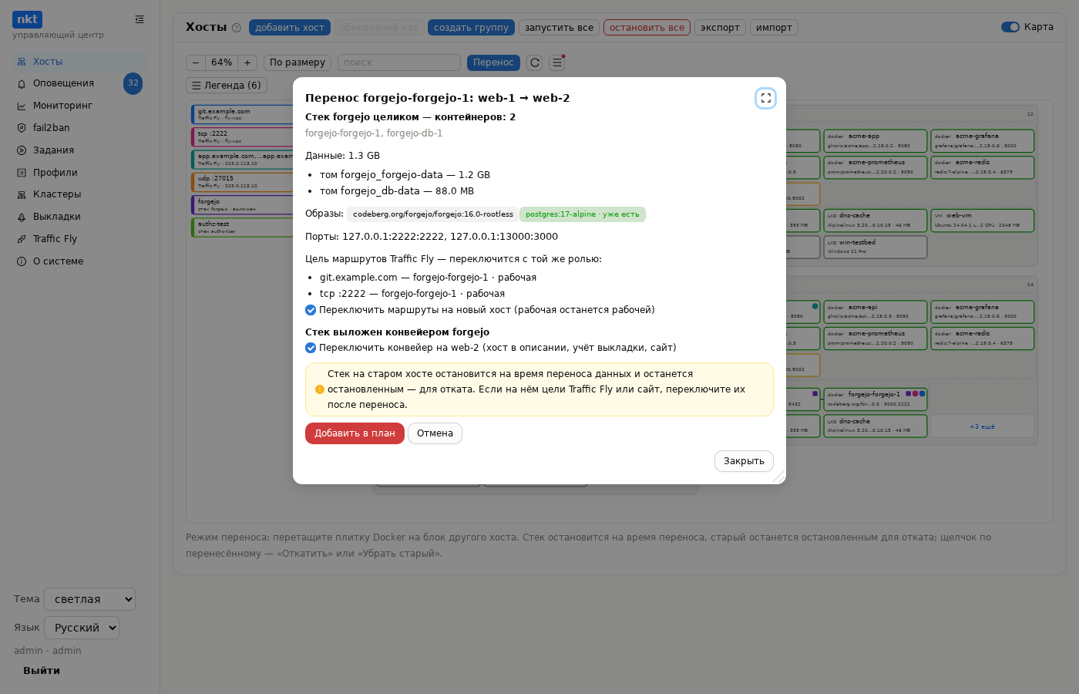Collapse the sidebar with the menu icon
Viewport: 1079px width, 694px height.
[x=139, y=19]
